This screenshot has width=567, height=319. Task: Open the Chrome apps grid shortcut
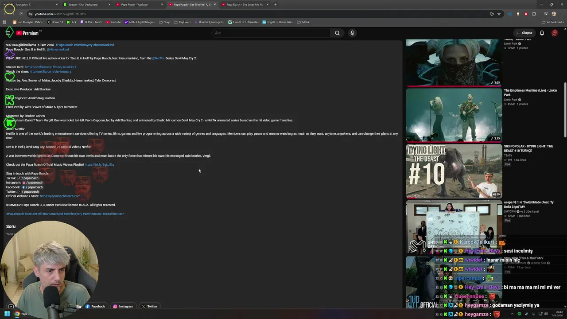[x=4, y=22]
